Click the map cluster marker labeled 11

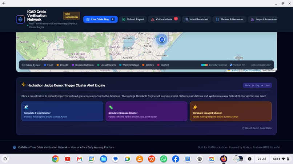click(x=162, y=39)
